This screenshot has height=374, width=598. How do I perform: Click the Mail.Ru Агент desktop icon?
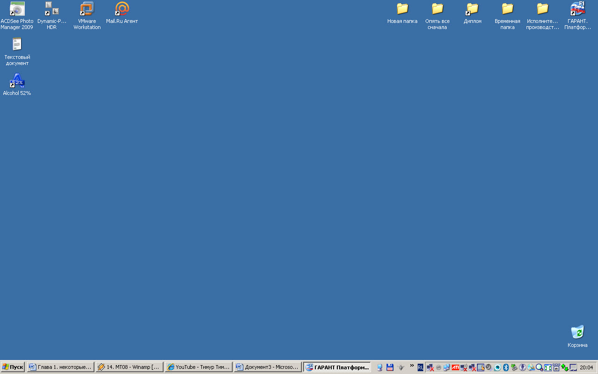coord(122,9)
